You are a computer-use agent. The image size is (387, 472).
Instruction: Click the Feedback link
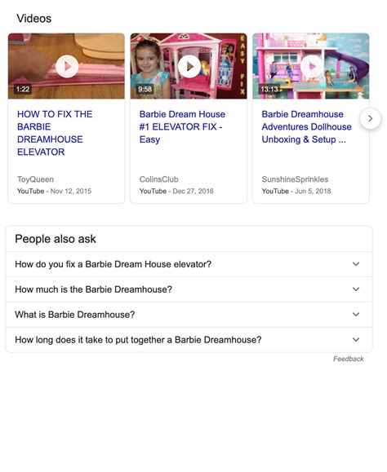(348, 359)
